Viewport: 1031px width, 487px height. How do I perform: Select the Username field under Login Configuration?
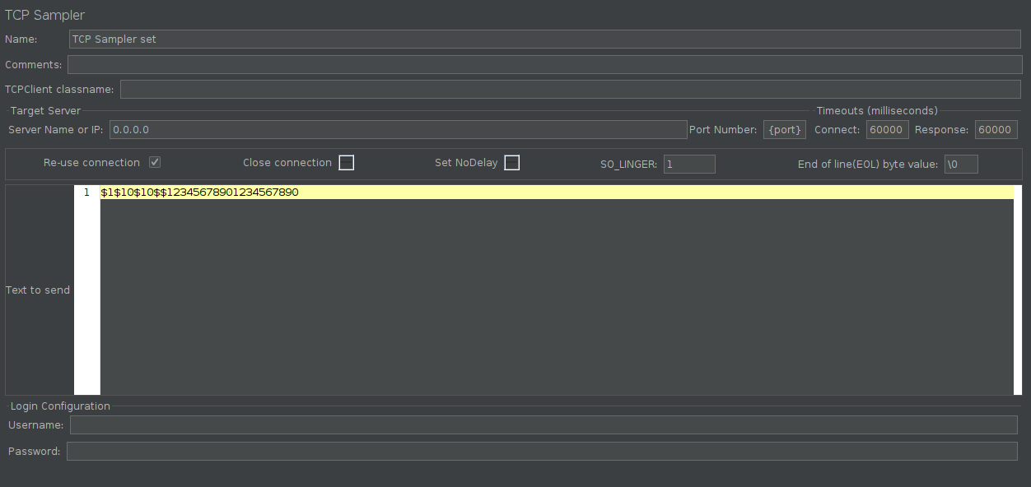412,424
